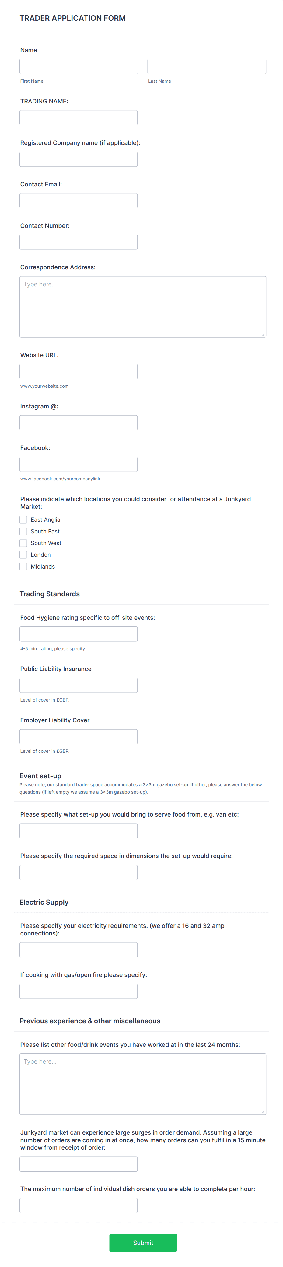
Task: Enable the London location checkbox
Action: coord(23,554)
